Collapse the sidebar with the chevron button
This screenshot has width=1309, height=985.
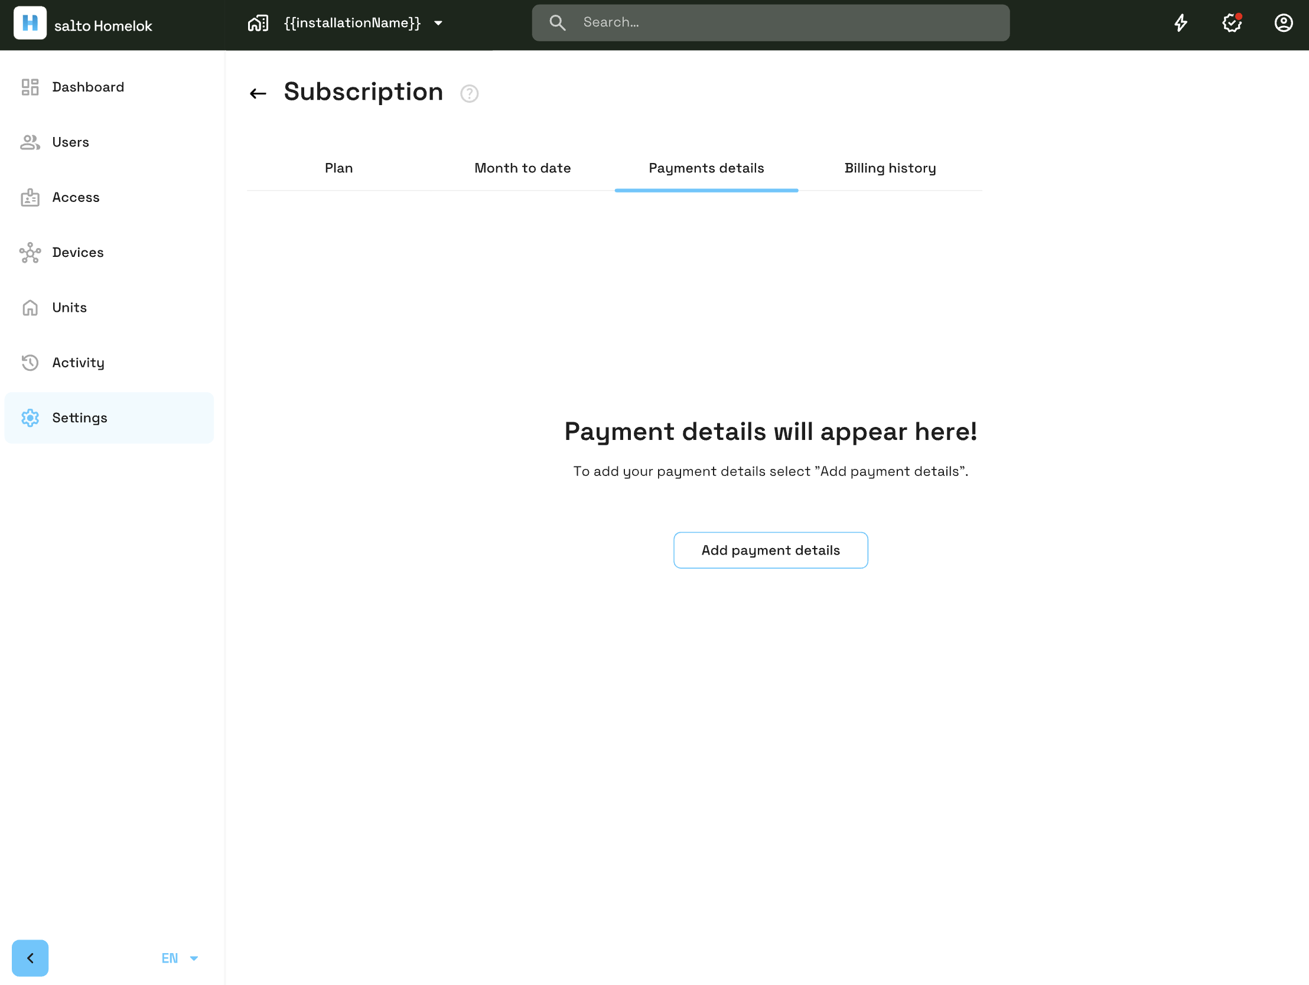click(x=30, y=958)
